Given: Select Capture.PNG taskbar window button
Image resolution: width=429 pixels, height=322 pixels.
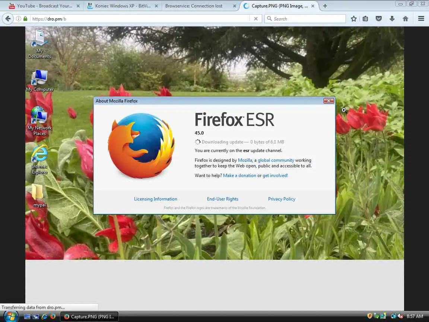Looking at the screenshot, I should pyautogui.click(x=89, y=316).
